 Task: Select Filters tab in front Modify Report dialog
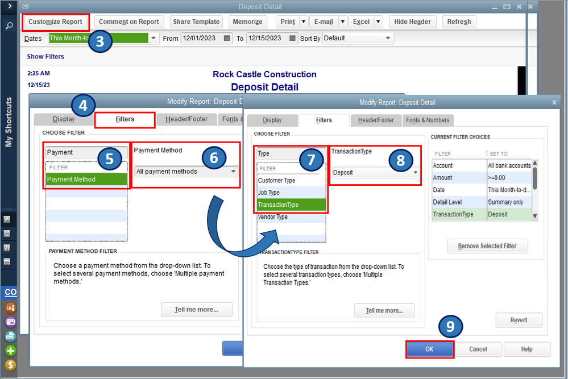pos(324,120)
